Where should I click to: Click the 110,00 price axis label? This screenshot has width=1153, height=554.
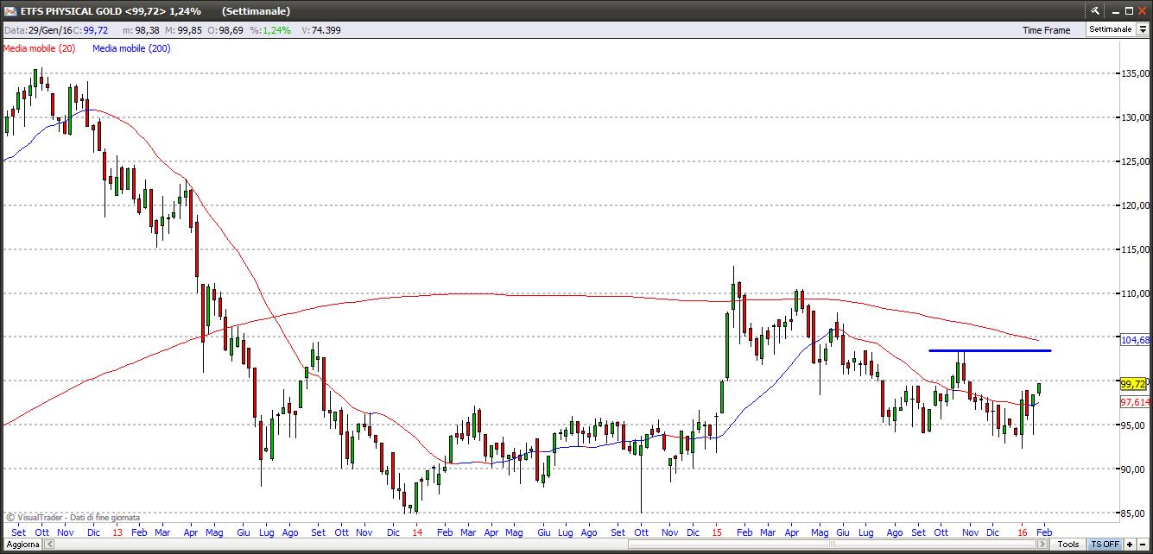pos(1135,293)
